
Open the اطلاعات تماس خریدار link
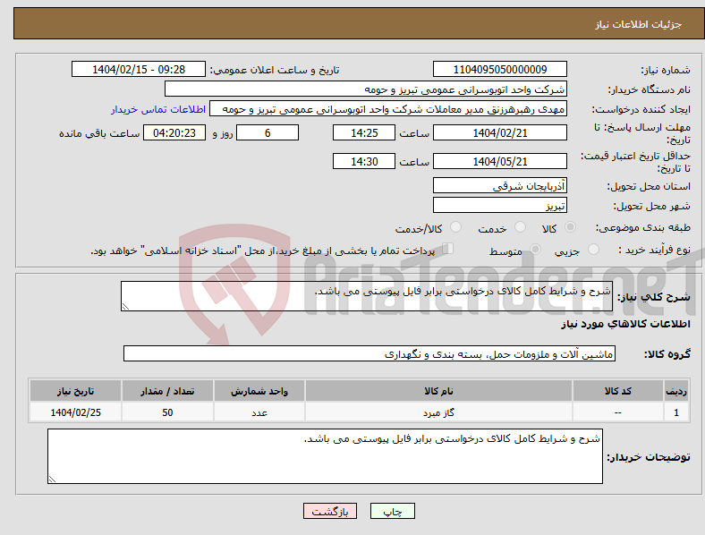(158, 109)
